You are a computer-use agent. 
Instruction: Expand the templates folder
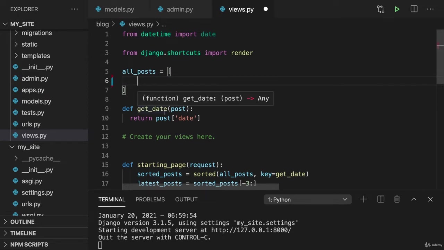click(35, 56)
